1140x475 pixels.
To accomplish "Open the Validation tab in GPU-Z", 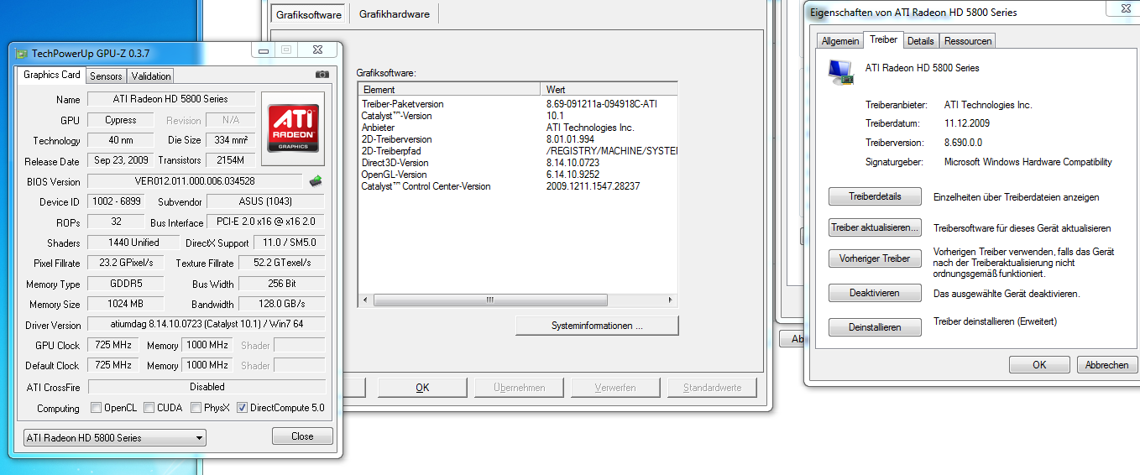I will (x=151, y=76).
